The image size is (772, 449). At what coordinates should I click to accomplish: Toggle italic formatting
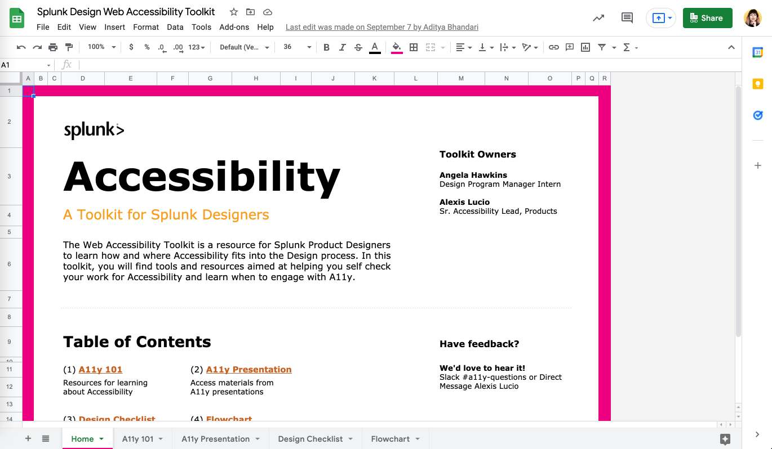click(x=342, y=47)
